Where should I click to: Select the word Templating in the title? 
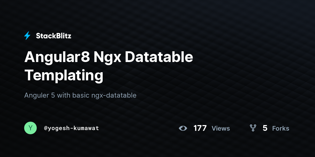[64, 75]
